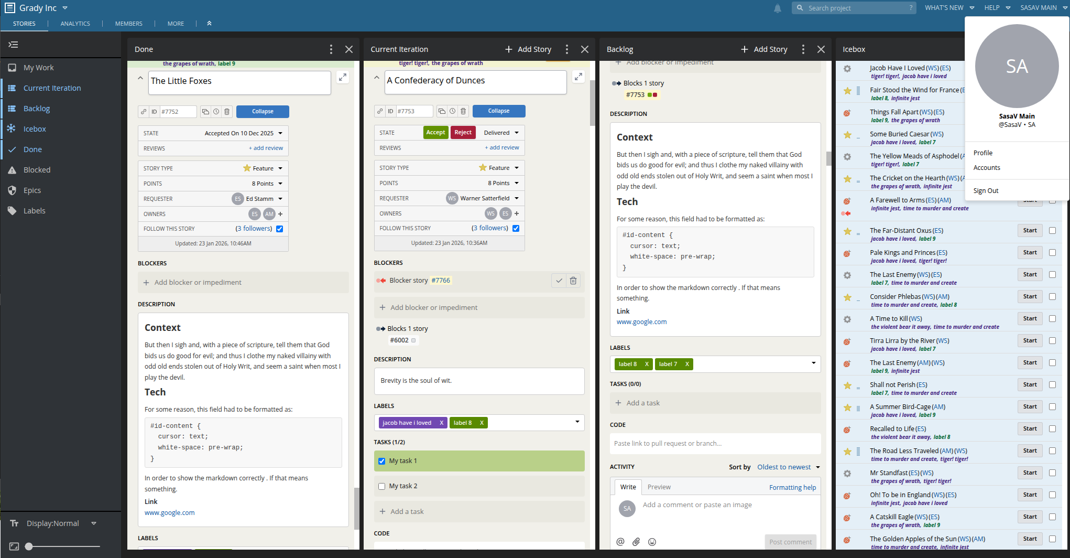
Task: Switch to the Analytics tab
Action: [x=75, y=24]
